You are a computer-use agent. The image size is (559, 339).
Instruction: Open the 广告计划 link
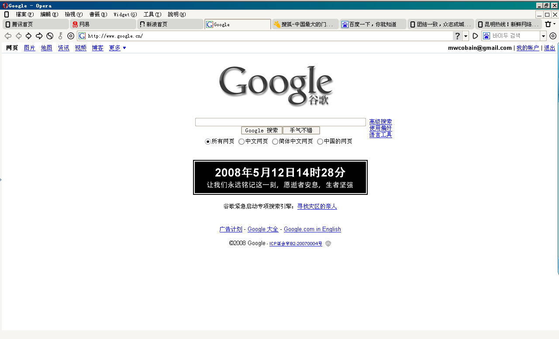tap(231, 229)
